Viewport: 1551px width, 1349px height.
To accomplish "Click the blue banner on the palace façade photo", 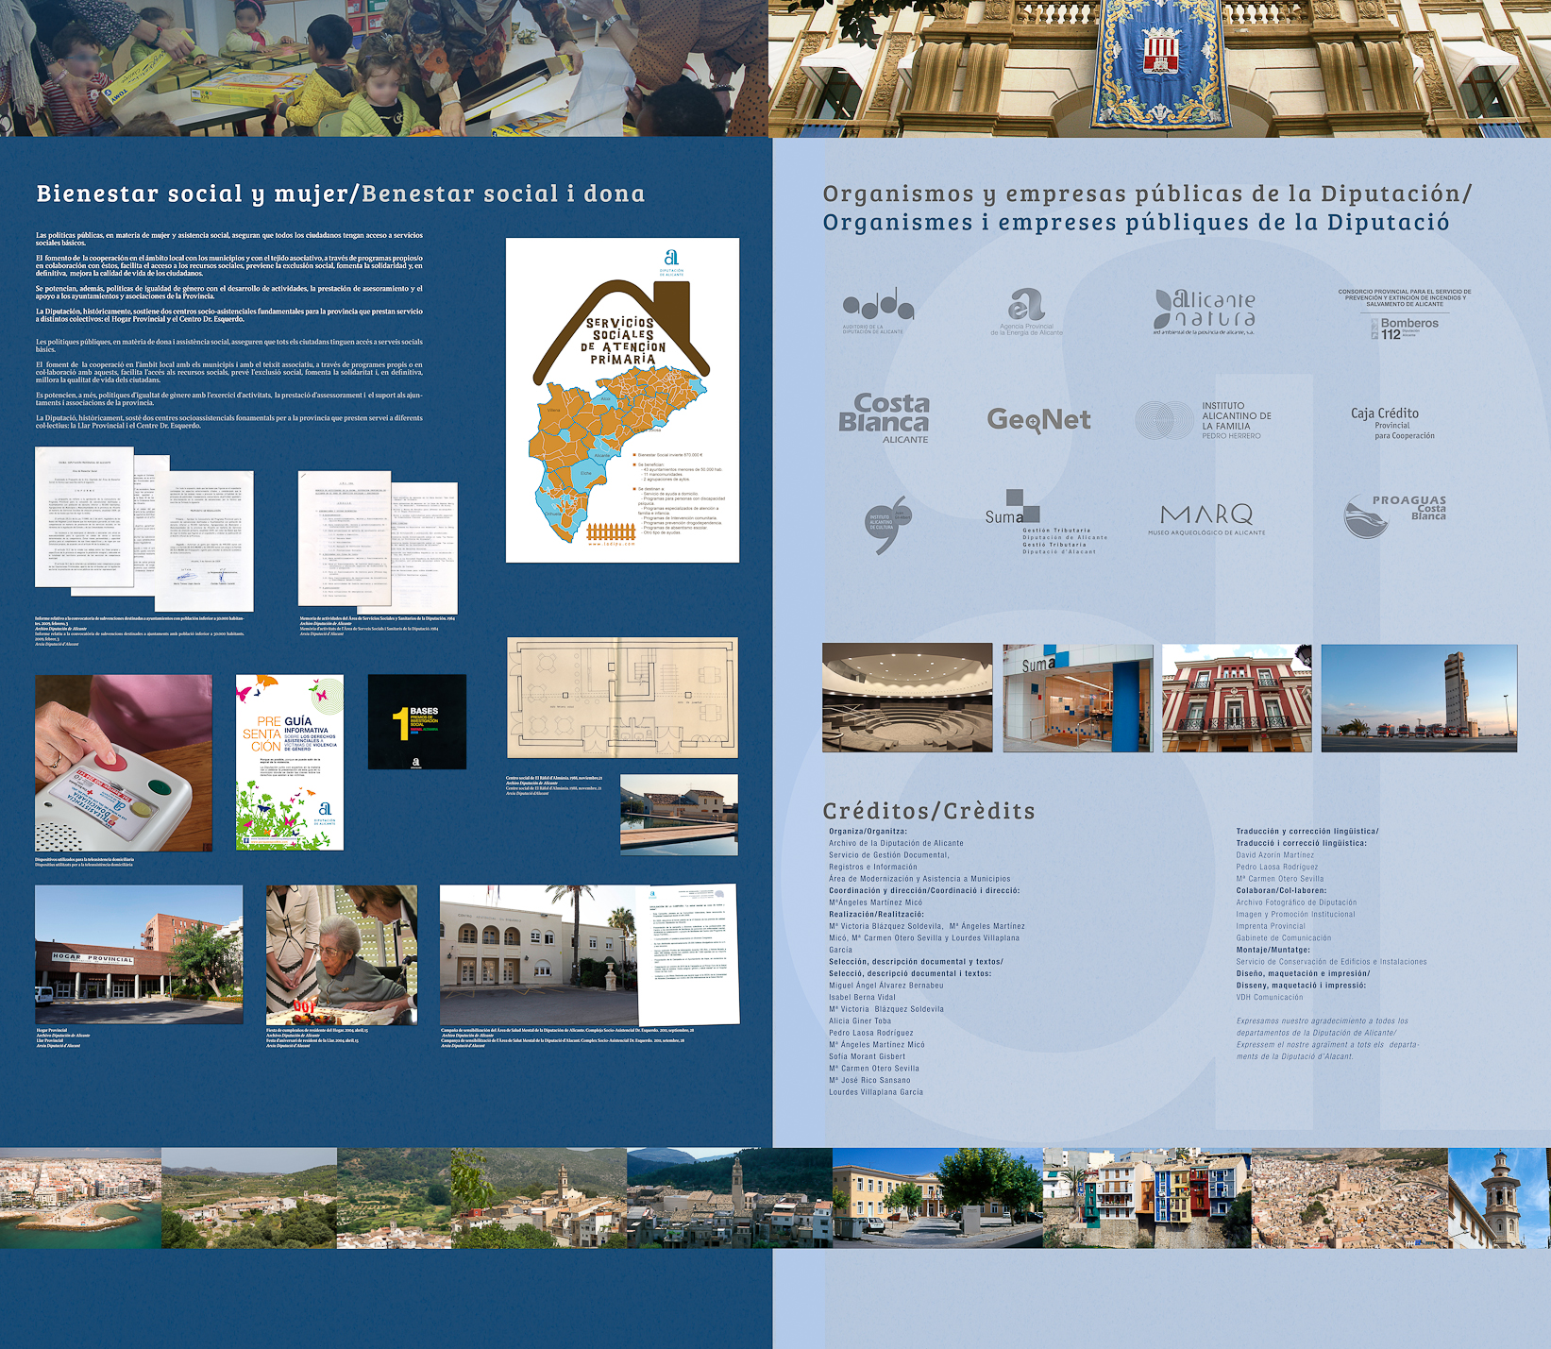I will 1162,64.
